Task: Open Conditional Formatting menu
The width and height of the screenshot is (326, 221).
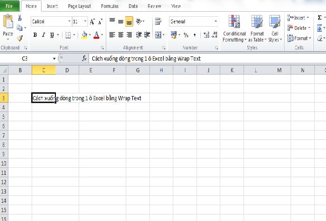Action: 234,28
